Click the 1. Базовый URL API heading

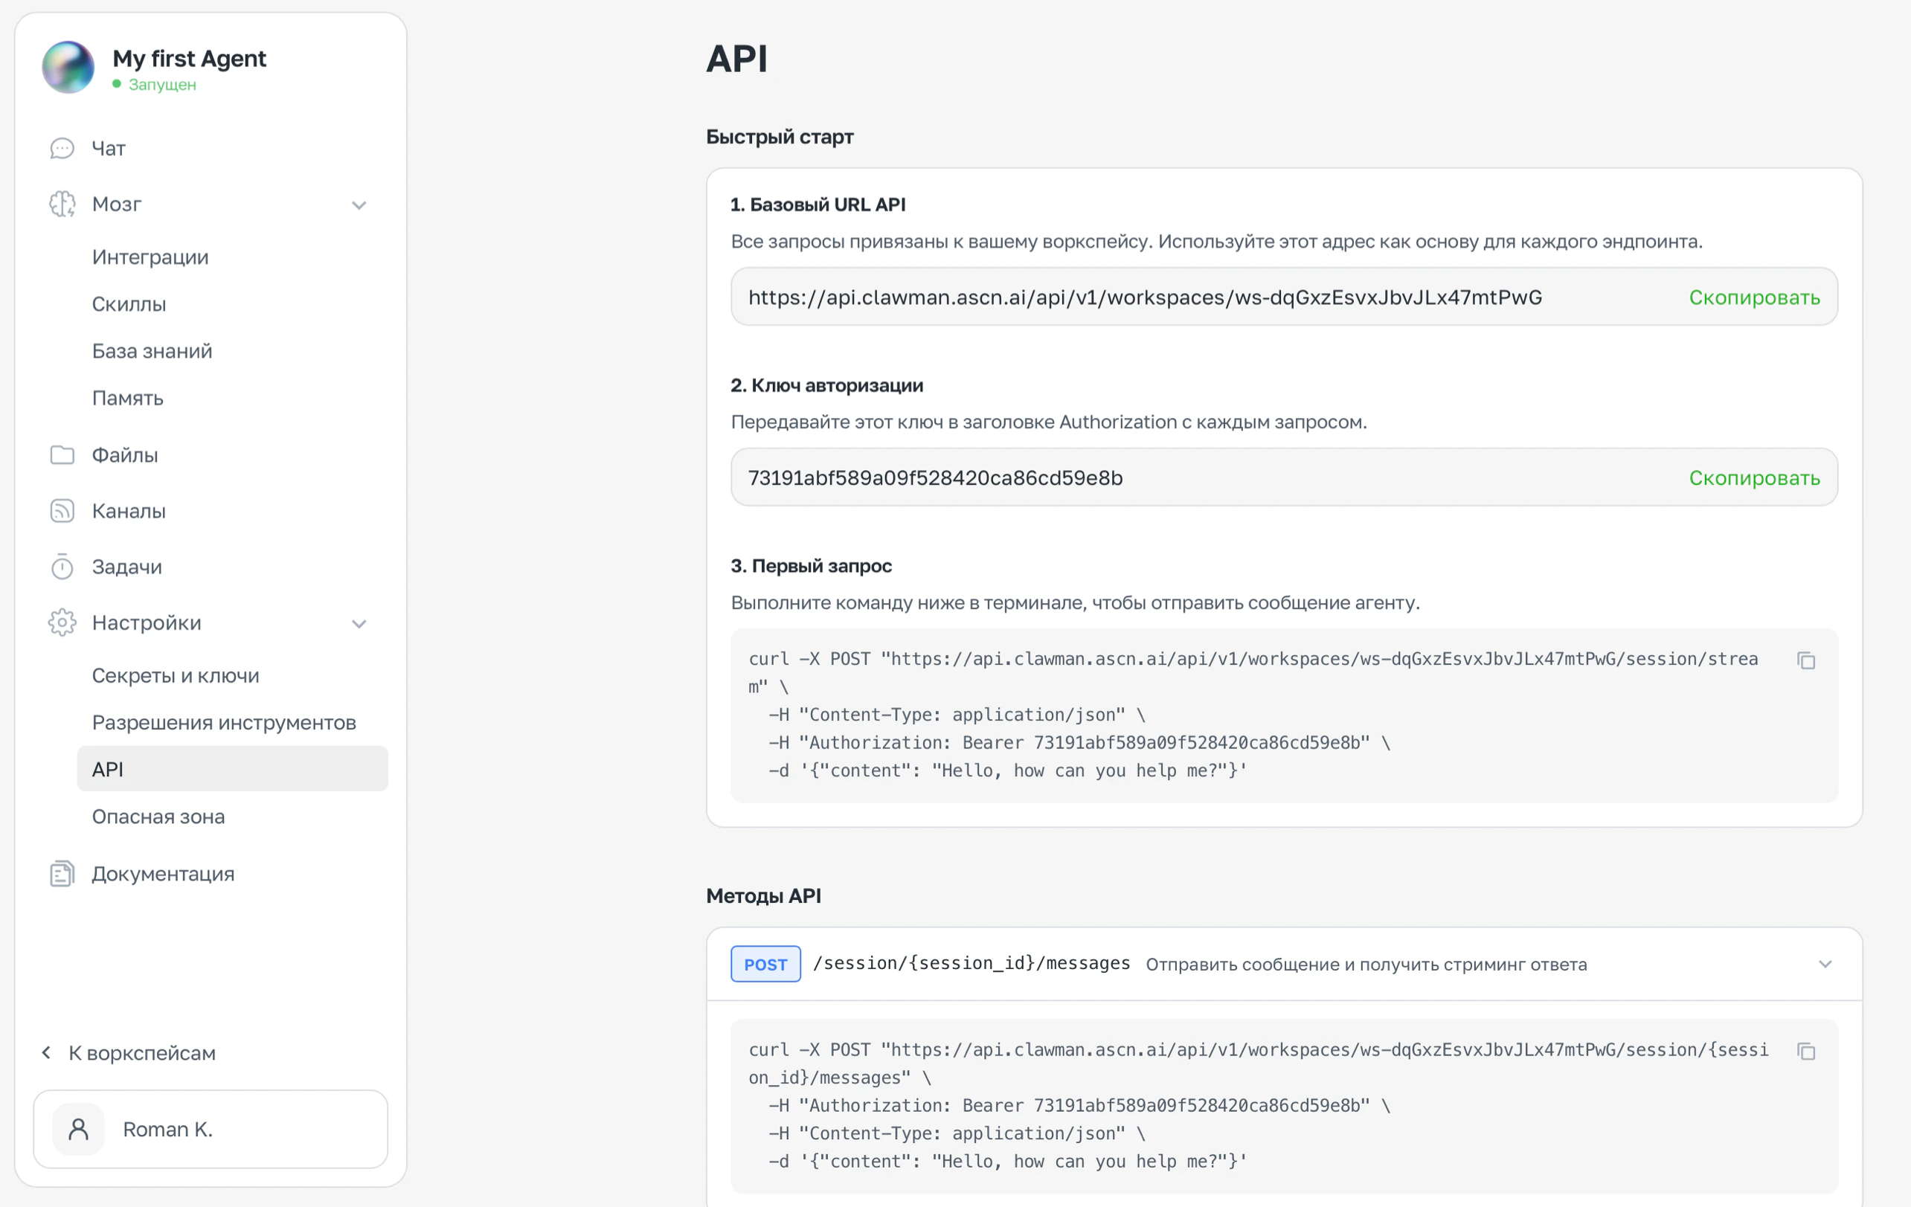tap(818, 204)
